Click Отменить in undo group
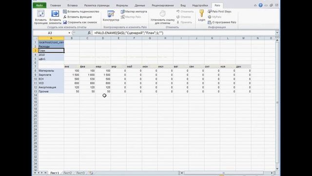 pos(185,12)
